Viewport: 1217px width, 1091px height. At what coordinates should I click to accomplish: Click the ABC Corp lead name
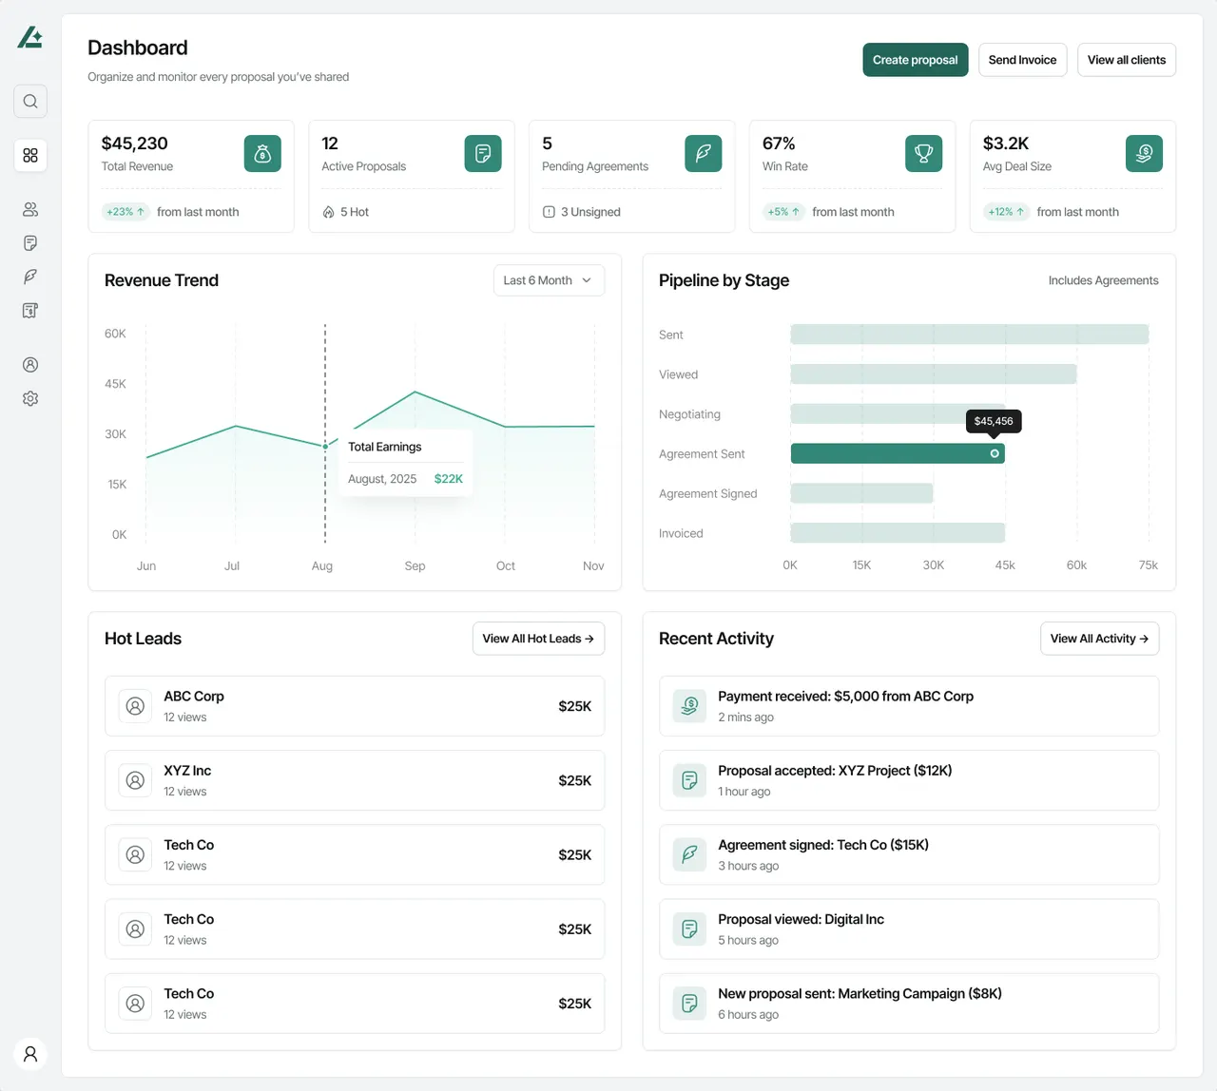(194, 697)
